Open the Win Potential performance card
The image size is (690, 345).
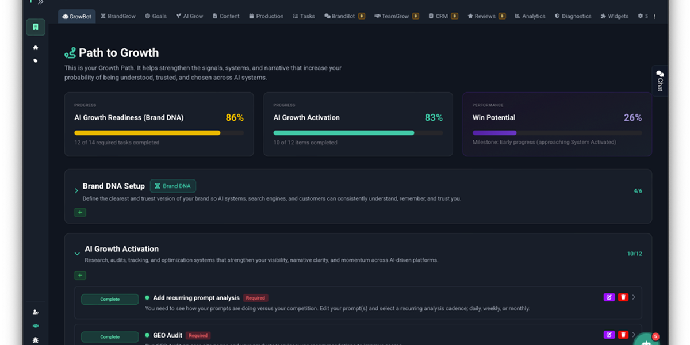click(557, 124)
